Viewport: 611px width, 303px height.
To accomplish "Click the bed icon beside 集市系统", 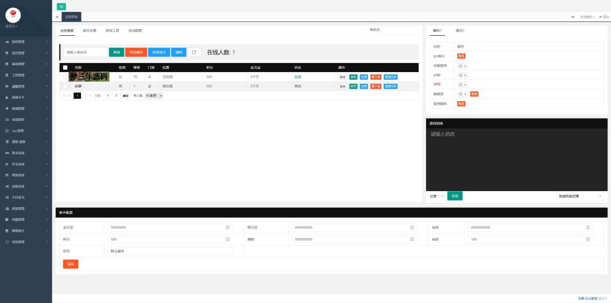I will click(x=7, y=153).
